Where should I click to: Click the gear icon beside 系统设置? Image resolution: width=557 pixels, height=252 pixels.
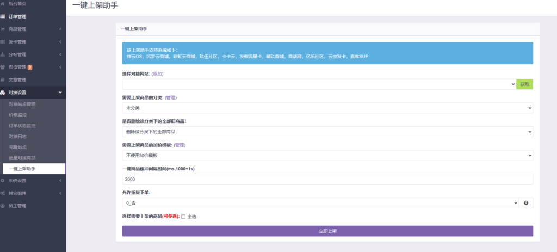(3, 181)
